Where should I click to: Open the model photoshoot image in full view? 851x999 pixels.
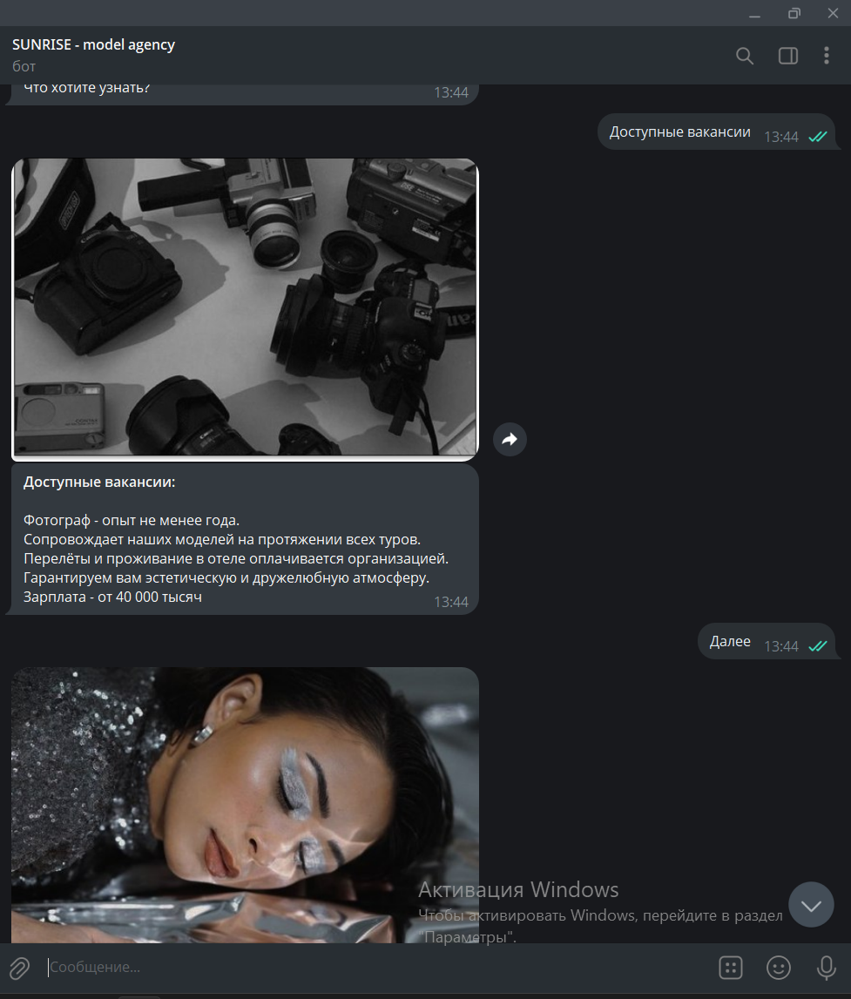click(x=244, y=801)
